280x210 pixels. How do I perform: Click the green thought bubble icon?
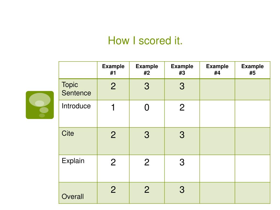point(40,105)
